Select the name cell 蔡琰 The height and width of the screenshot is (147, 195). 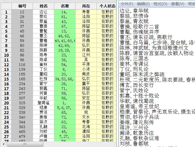tap(44, 17)
